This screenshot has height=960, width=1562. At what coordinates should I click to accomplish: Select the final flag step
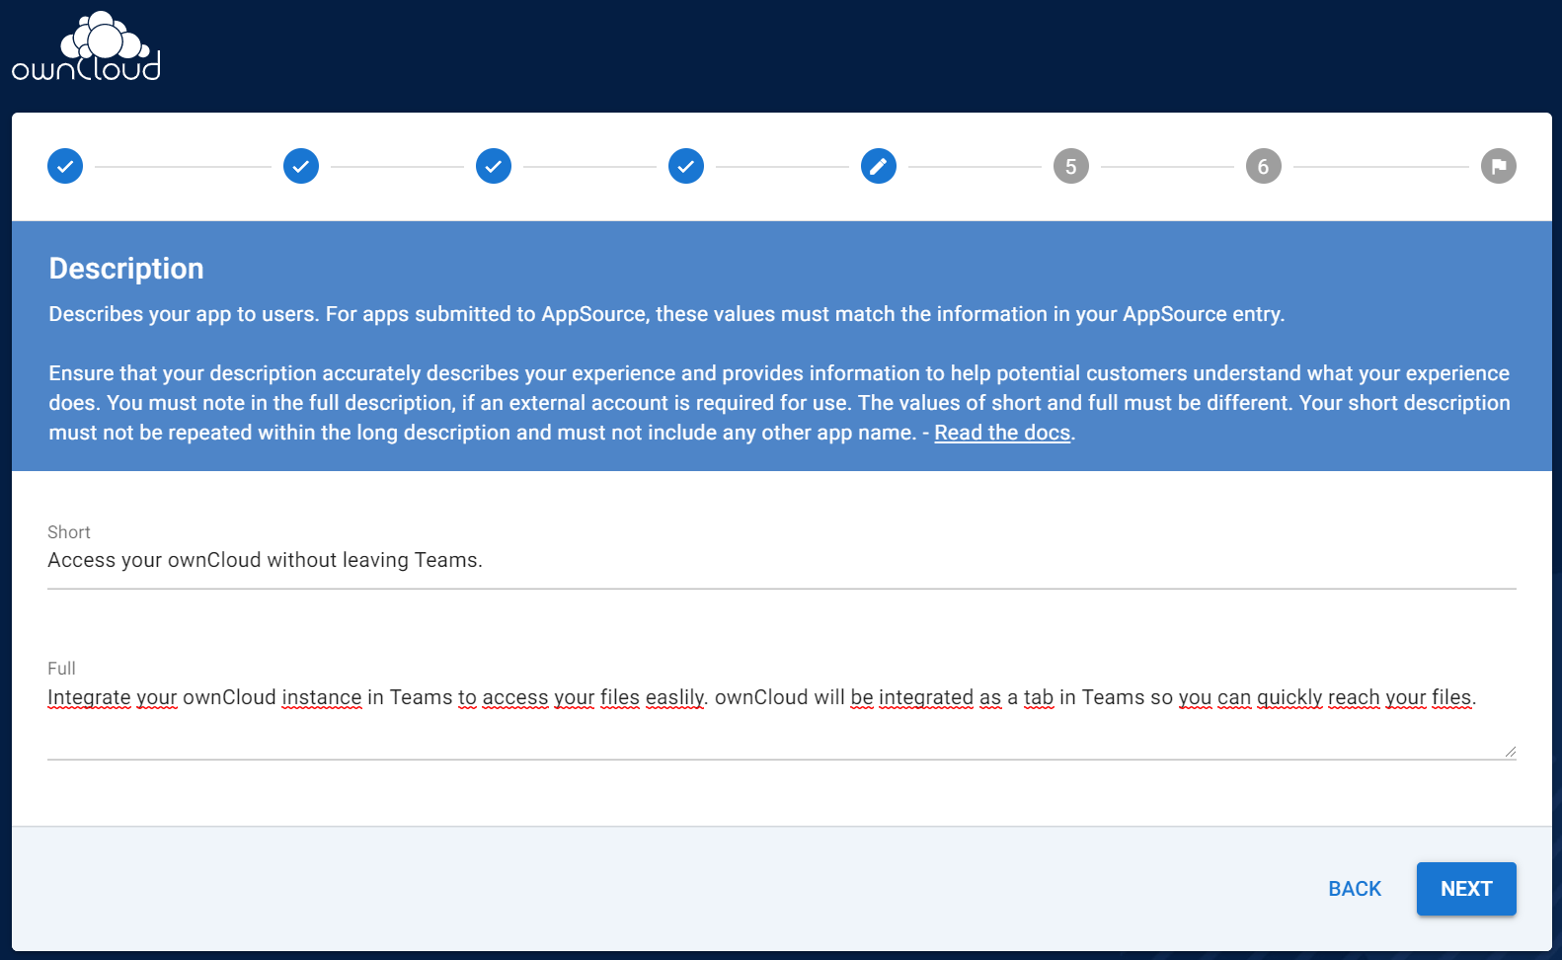coord(1499,166)
